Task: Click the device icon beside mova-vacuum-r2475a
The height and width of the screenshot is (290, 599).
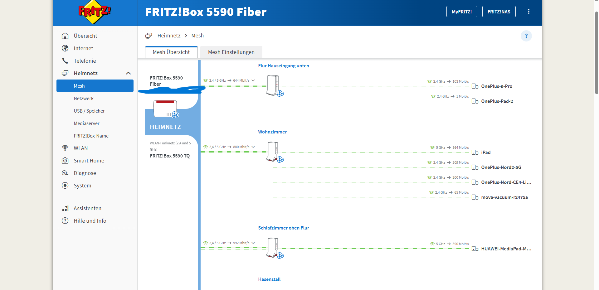Action: pyautogui.click(x=475, y=197)
